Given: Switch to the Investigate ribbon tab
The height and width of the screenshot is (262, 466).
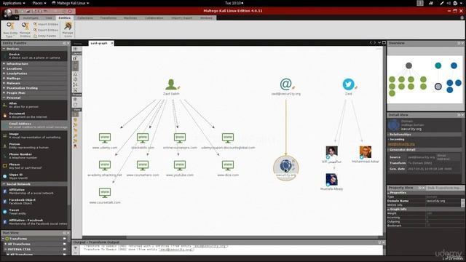Looking at the screenshot, I should 31,17.
